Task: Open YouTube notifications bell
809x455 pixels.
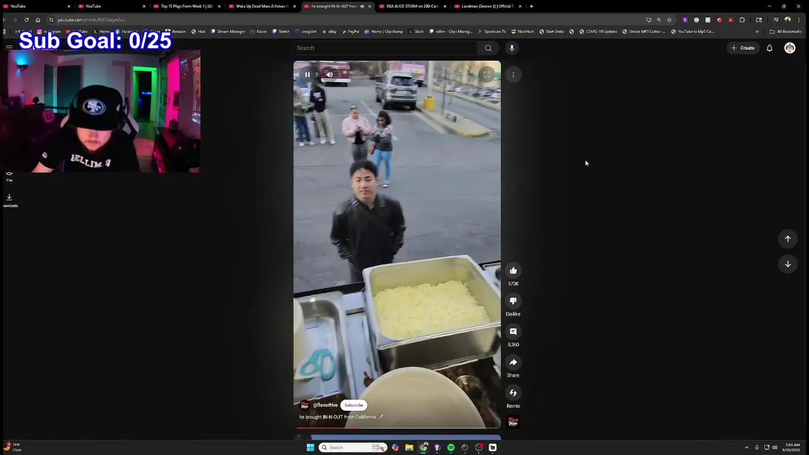Action: pos(769,48)
